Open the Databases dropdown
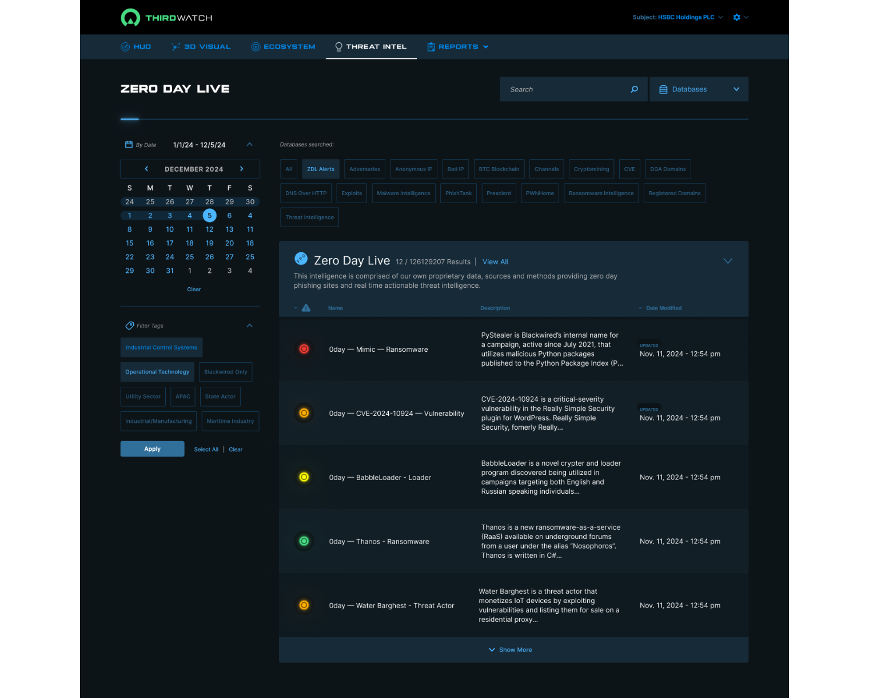This screenshot has height=698, width=869. tap(699, 89)
